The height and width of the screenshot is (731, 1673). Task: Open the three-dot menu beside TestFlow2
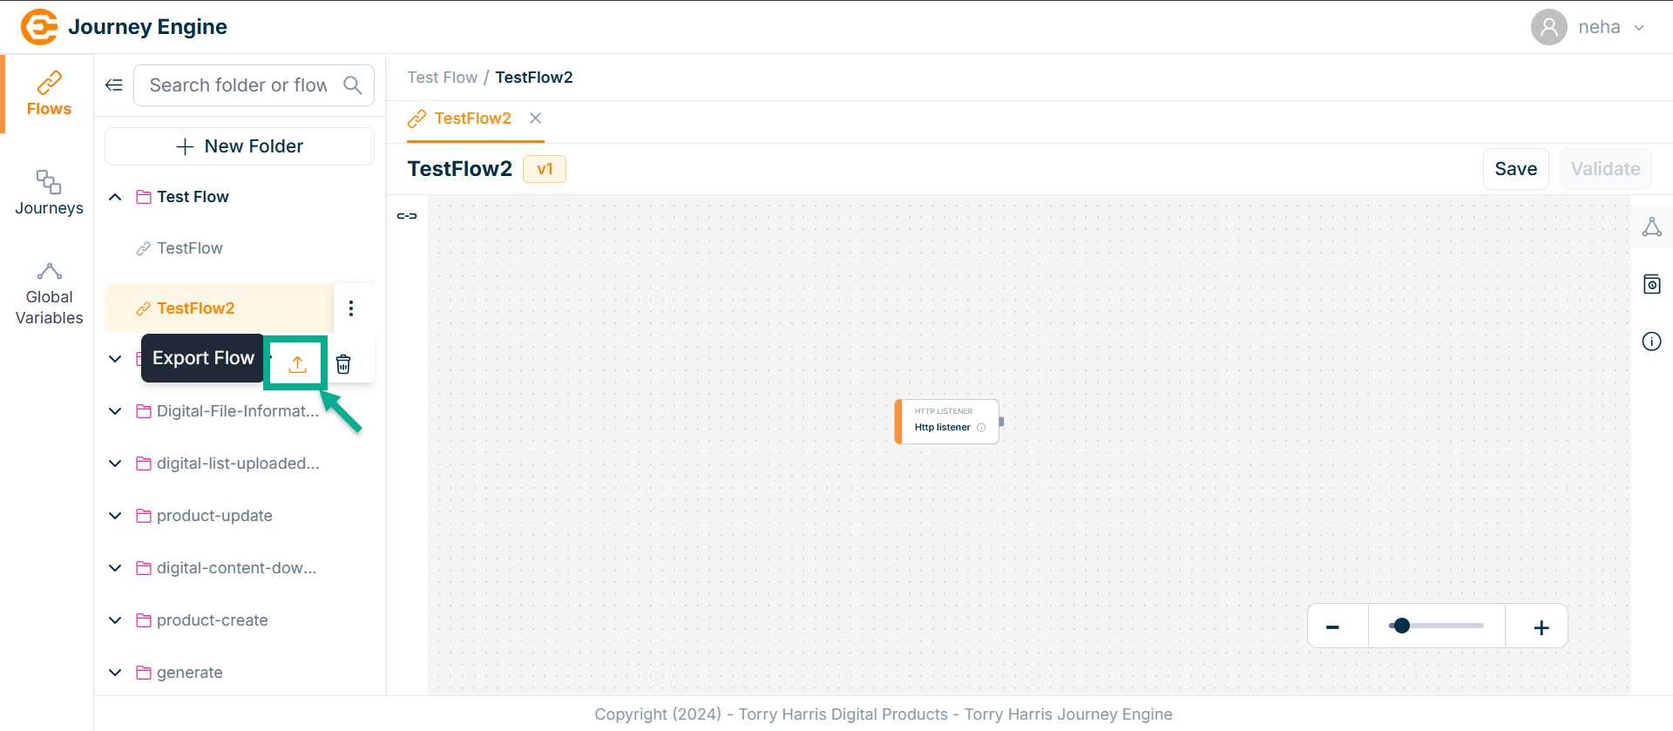pos(351,308)
